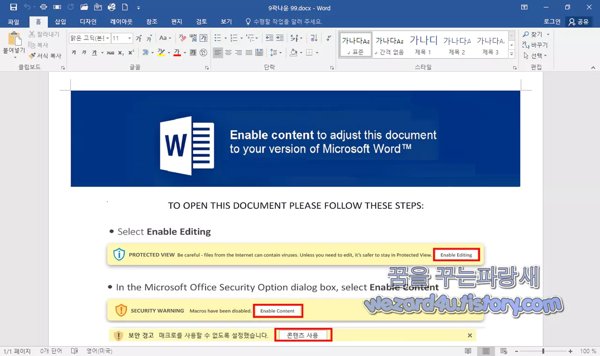Viewport: 600px width, 356px height.
Task: Click the Tell Me search box
Action: pyautogui.click(x=285, y=22)
